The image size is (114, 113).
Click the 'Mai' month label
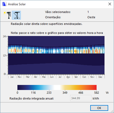pos(44,77)
